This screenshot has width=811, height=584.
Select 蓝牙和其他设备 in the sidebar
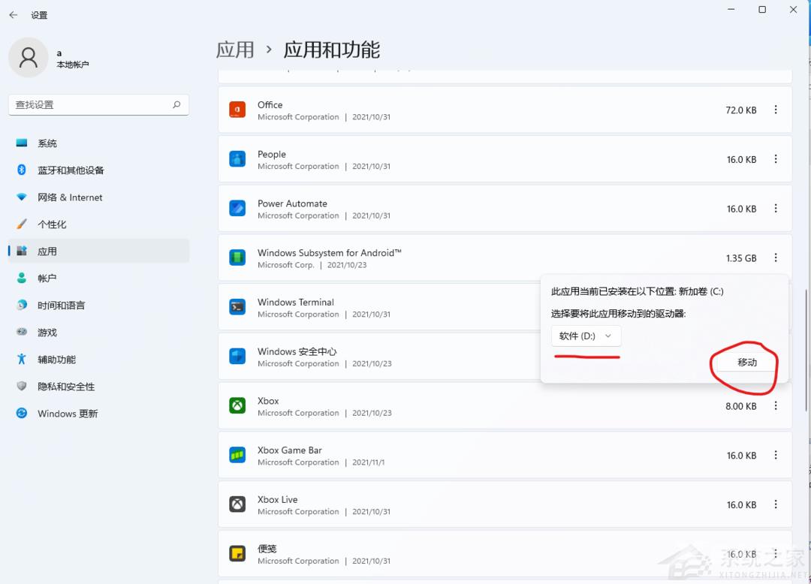point(71,170)
